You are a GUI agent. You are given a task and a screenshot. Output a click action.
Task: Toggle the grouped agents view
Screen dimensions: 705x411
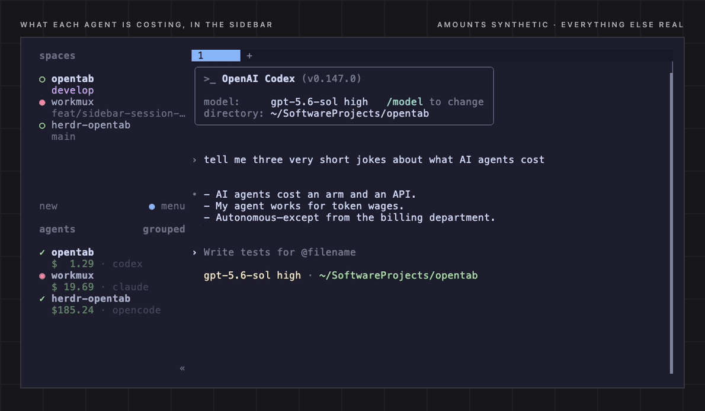164,229
